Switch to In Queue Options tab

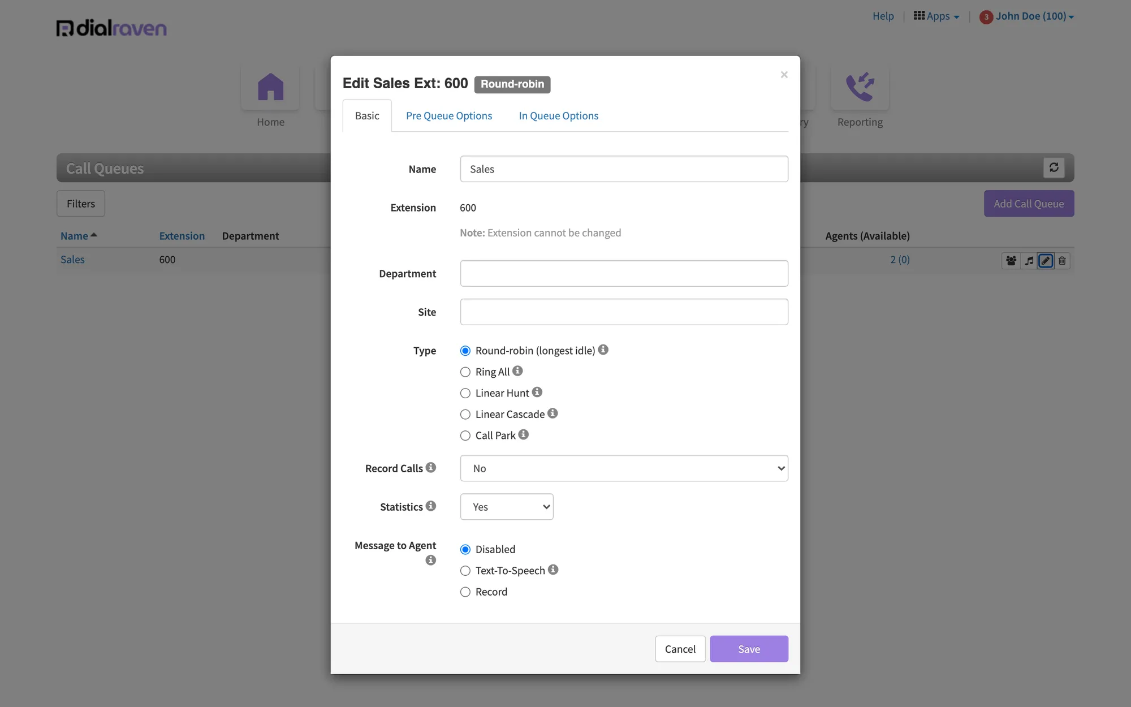[559, 115]
